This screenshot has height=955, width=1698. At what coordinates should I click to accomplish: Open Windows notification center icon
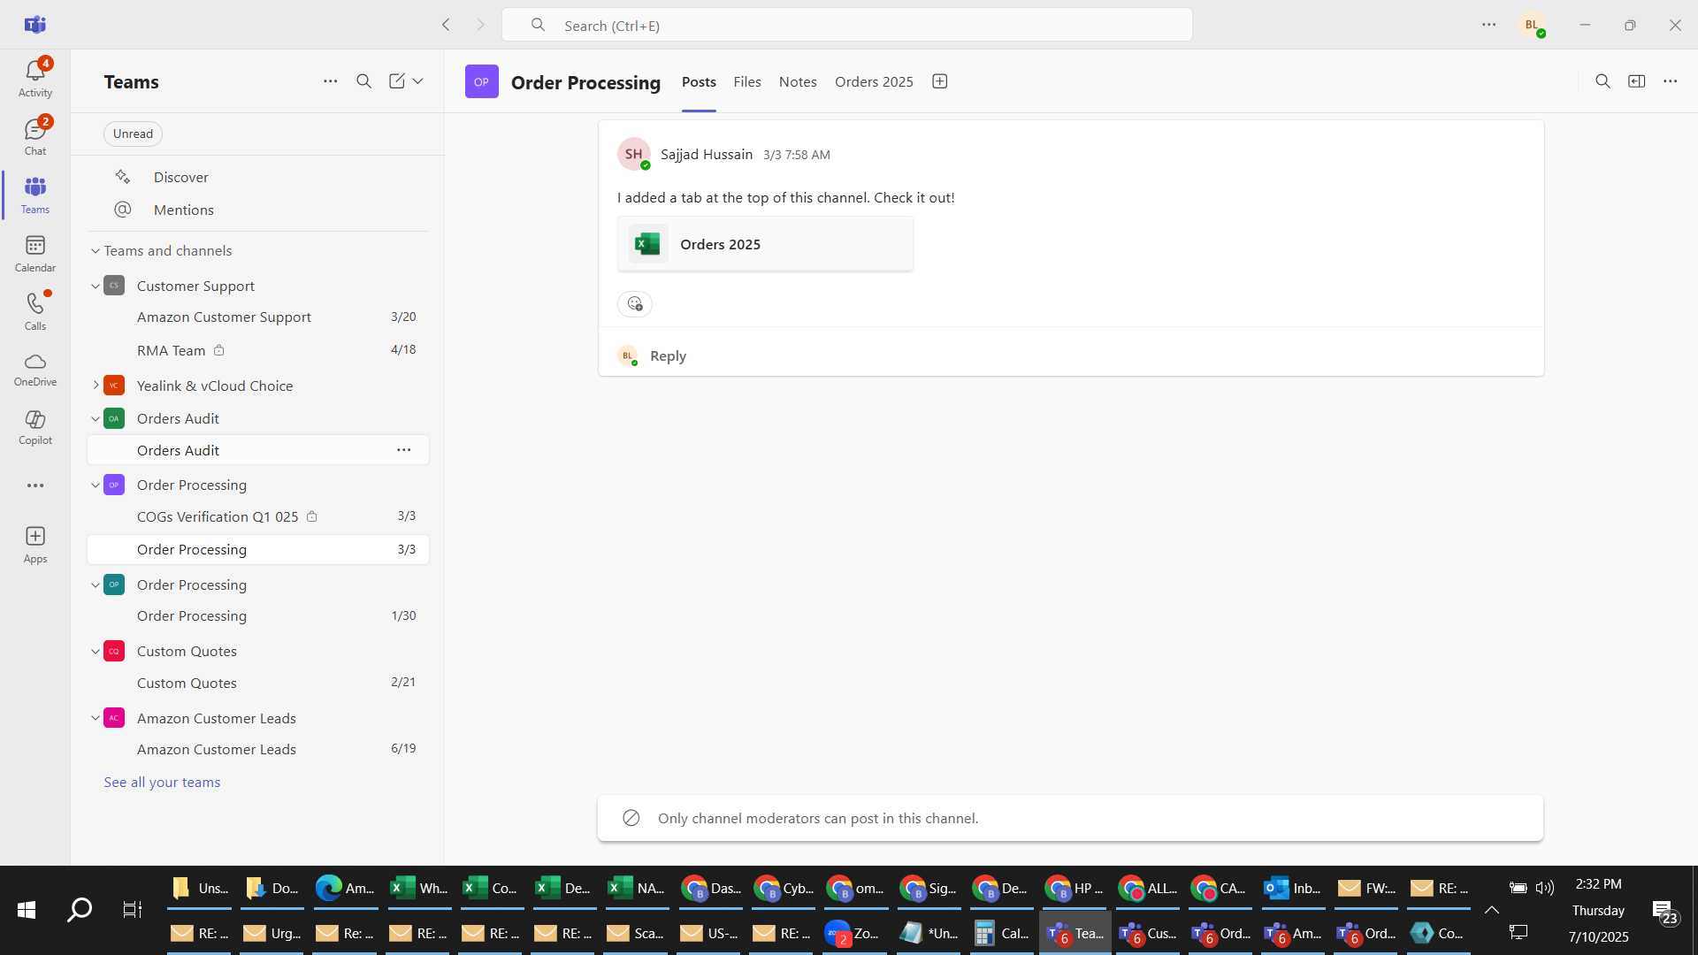1665,912
